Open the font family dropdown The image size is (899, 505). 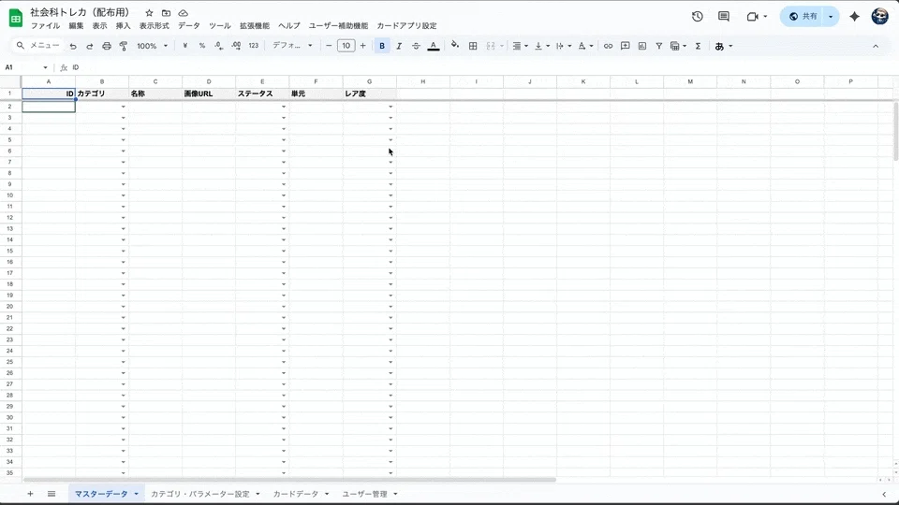292,46
